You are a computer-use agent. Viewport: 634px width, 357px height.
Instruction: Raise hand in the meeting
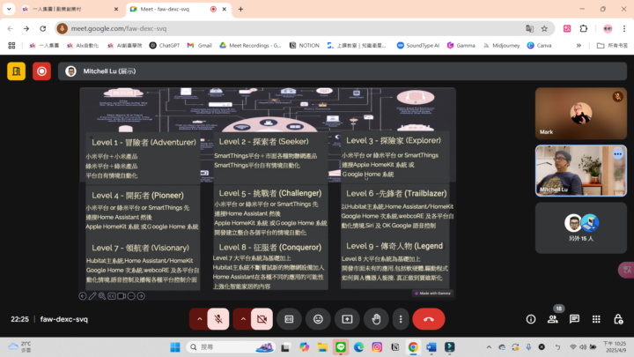click(x=377, y=319)
